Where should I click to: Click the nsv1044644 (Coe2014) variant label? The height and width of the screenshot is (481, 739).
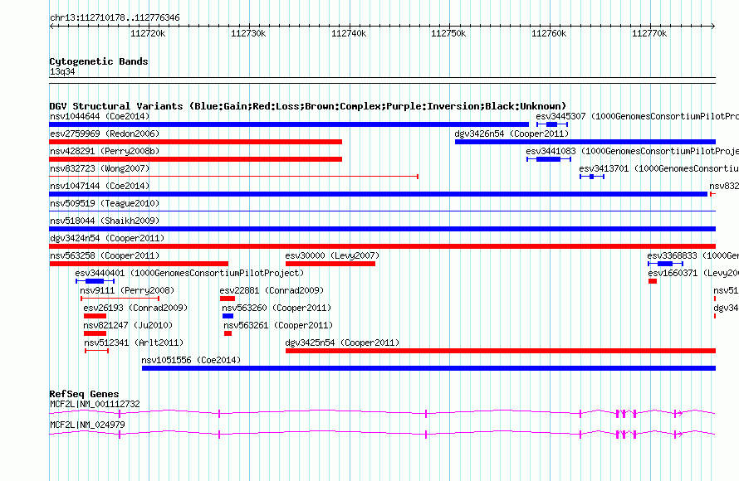[x=100, y=116]
